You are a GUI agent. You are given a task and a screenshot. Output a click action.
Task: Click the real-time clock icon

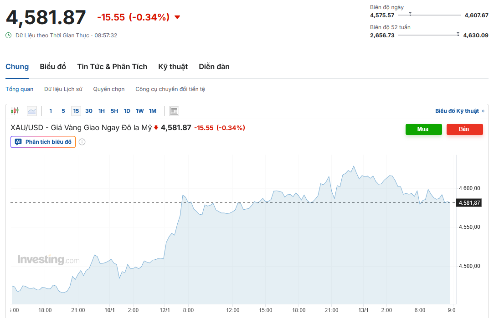pyautogui.click(x=9, y=35)
